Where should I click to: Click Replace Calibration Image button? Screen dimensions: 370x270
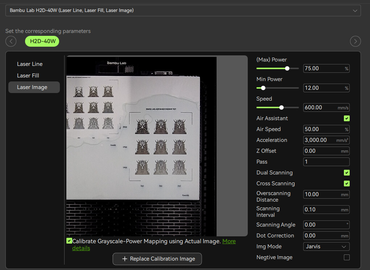coord(157,259)
